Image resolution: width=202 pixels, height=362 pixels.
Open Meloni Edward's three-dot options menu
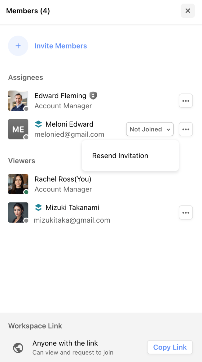tap(186, 129)
